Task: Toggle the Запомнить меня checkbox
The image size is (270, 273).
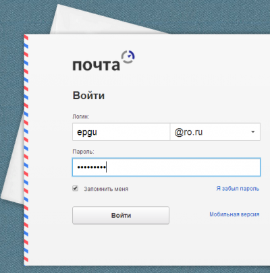Action: (76, 188)
